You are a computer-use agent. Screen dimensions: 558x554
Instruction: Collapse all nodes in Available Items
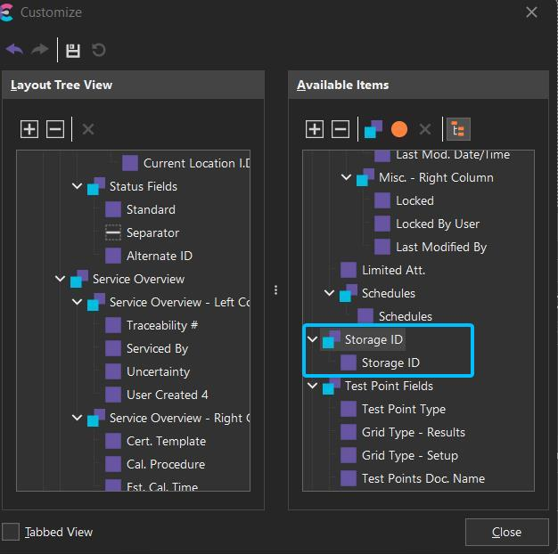[x=341, y=129]
